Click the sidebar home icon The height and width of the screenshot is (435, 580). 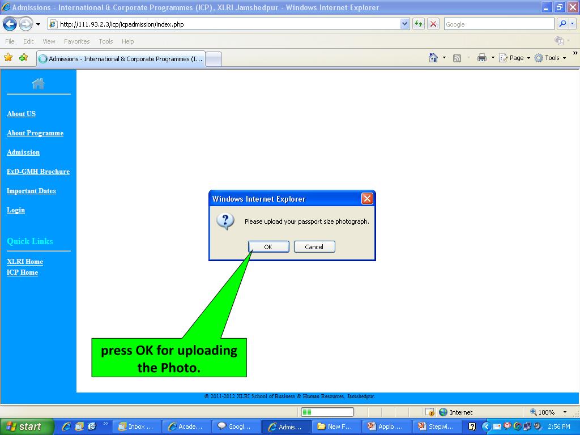pos(38,84)
